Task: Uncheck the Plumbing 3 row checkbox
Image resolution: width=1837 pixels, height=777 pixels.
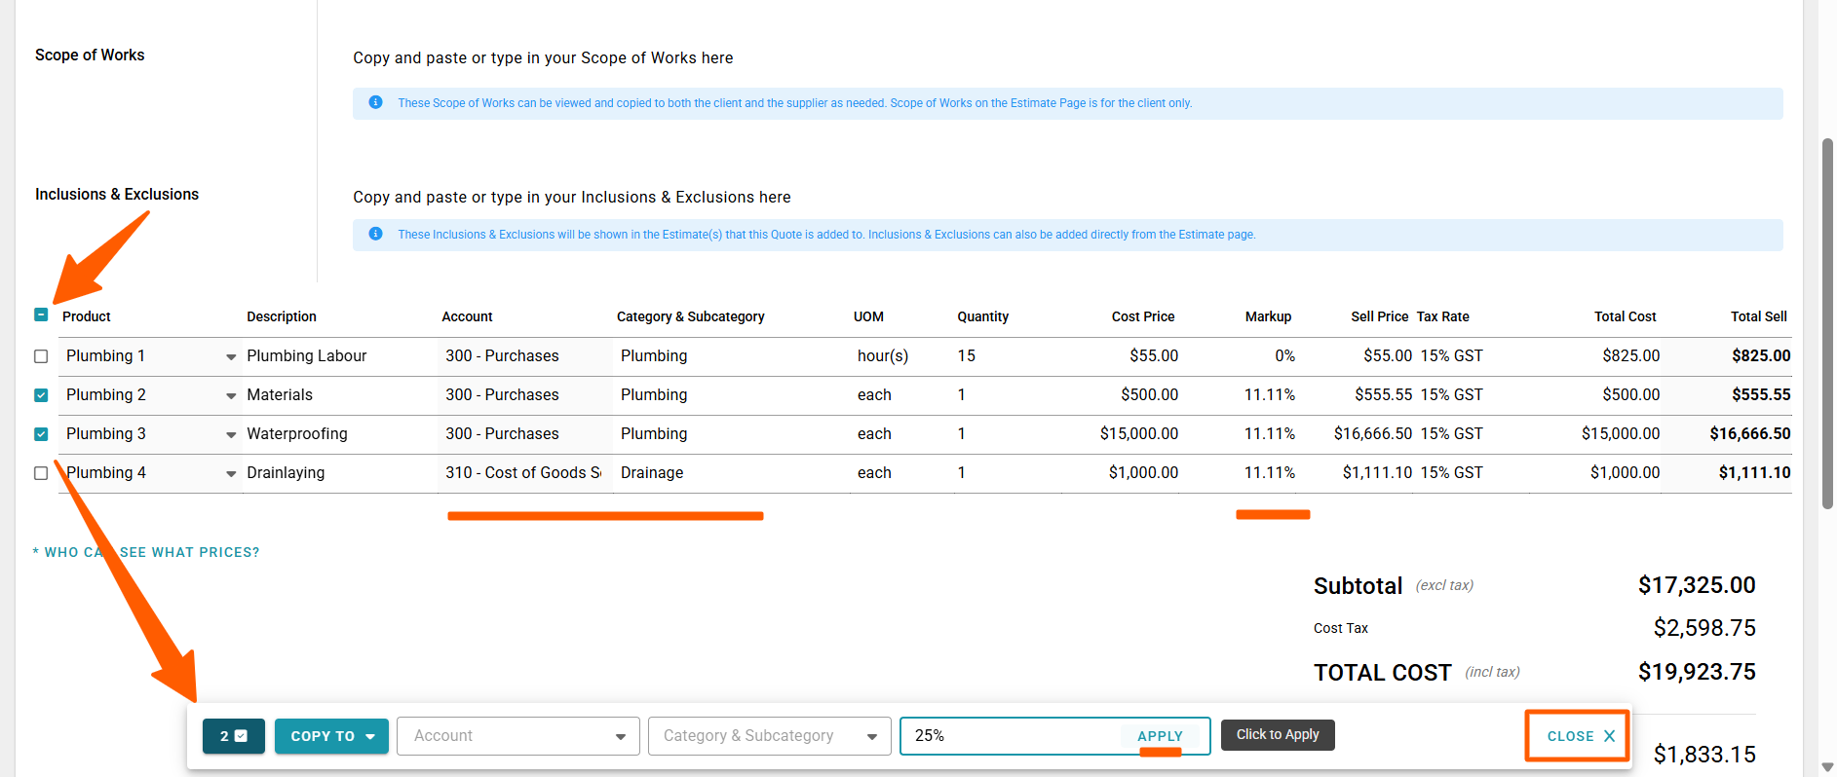Action: (x=41, y=434)
